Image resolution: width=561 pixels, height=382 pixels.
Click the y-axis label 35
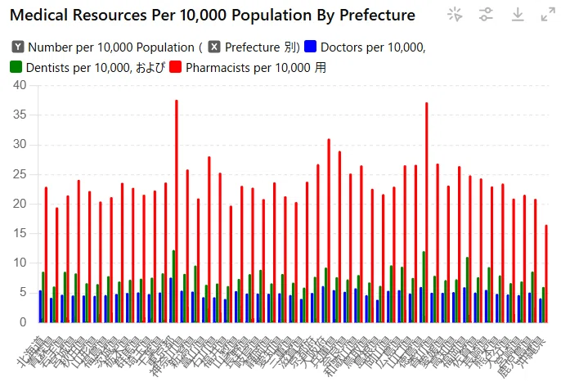click(x=20, y=115)
